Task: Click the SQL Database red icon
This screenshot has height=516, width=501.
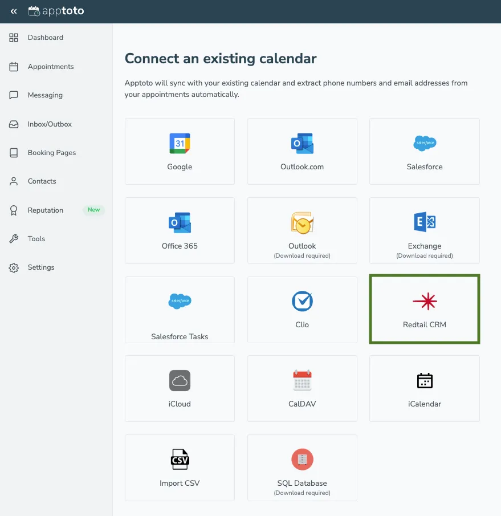Action: point(302,460)
